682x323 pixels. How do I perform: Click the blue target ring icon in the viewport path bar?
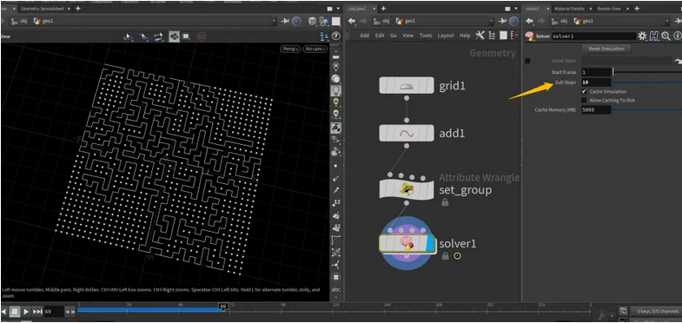click(296, 21)
